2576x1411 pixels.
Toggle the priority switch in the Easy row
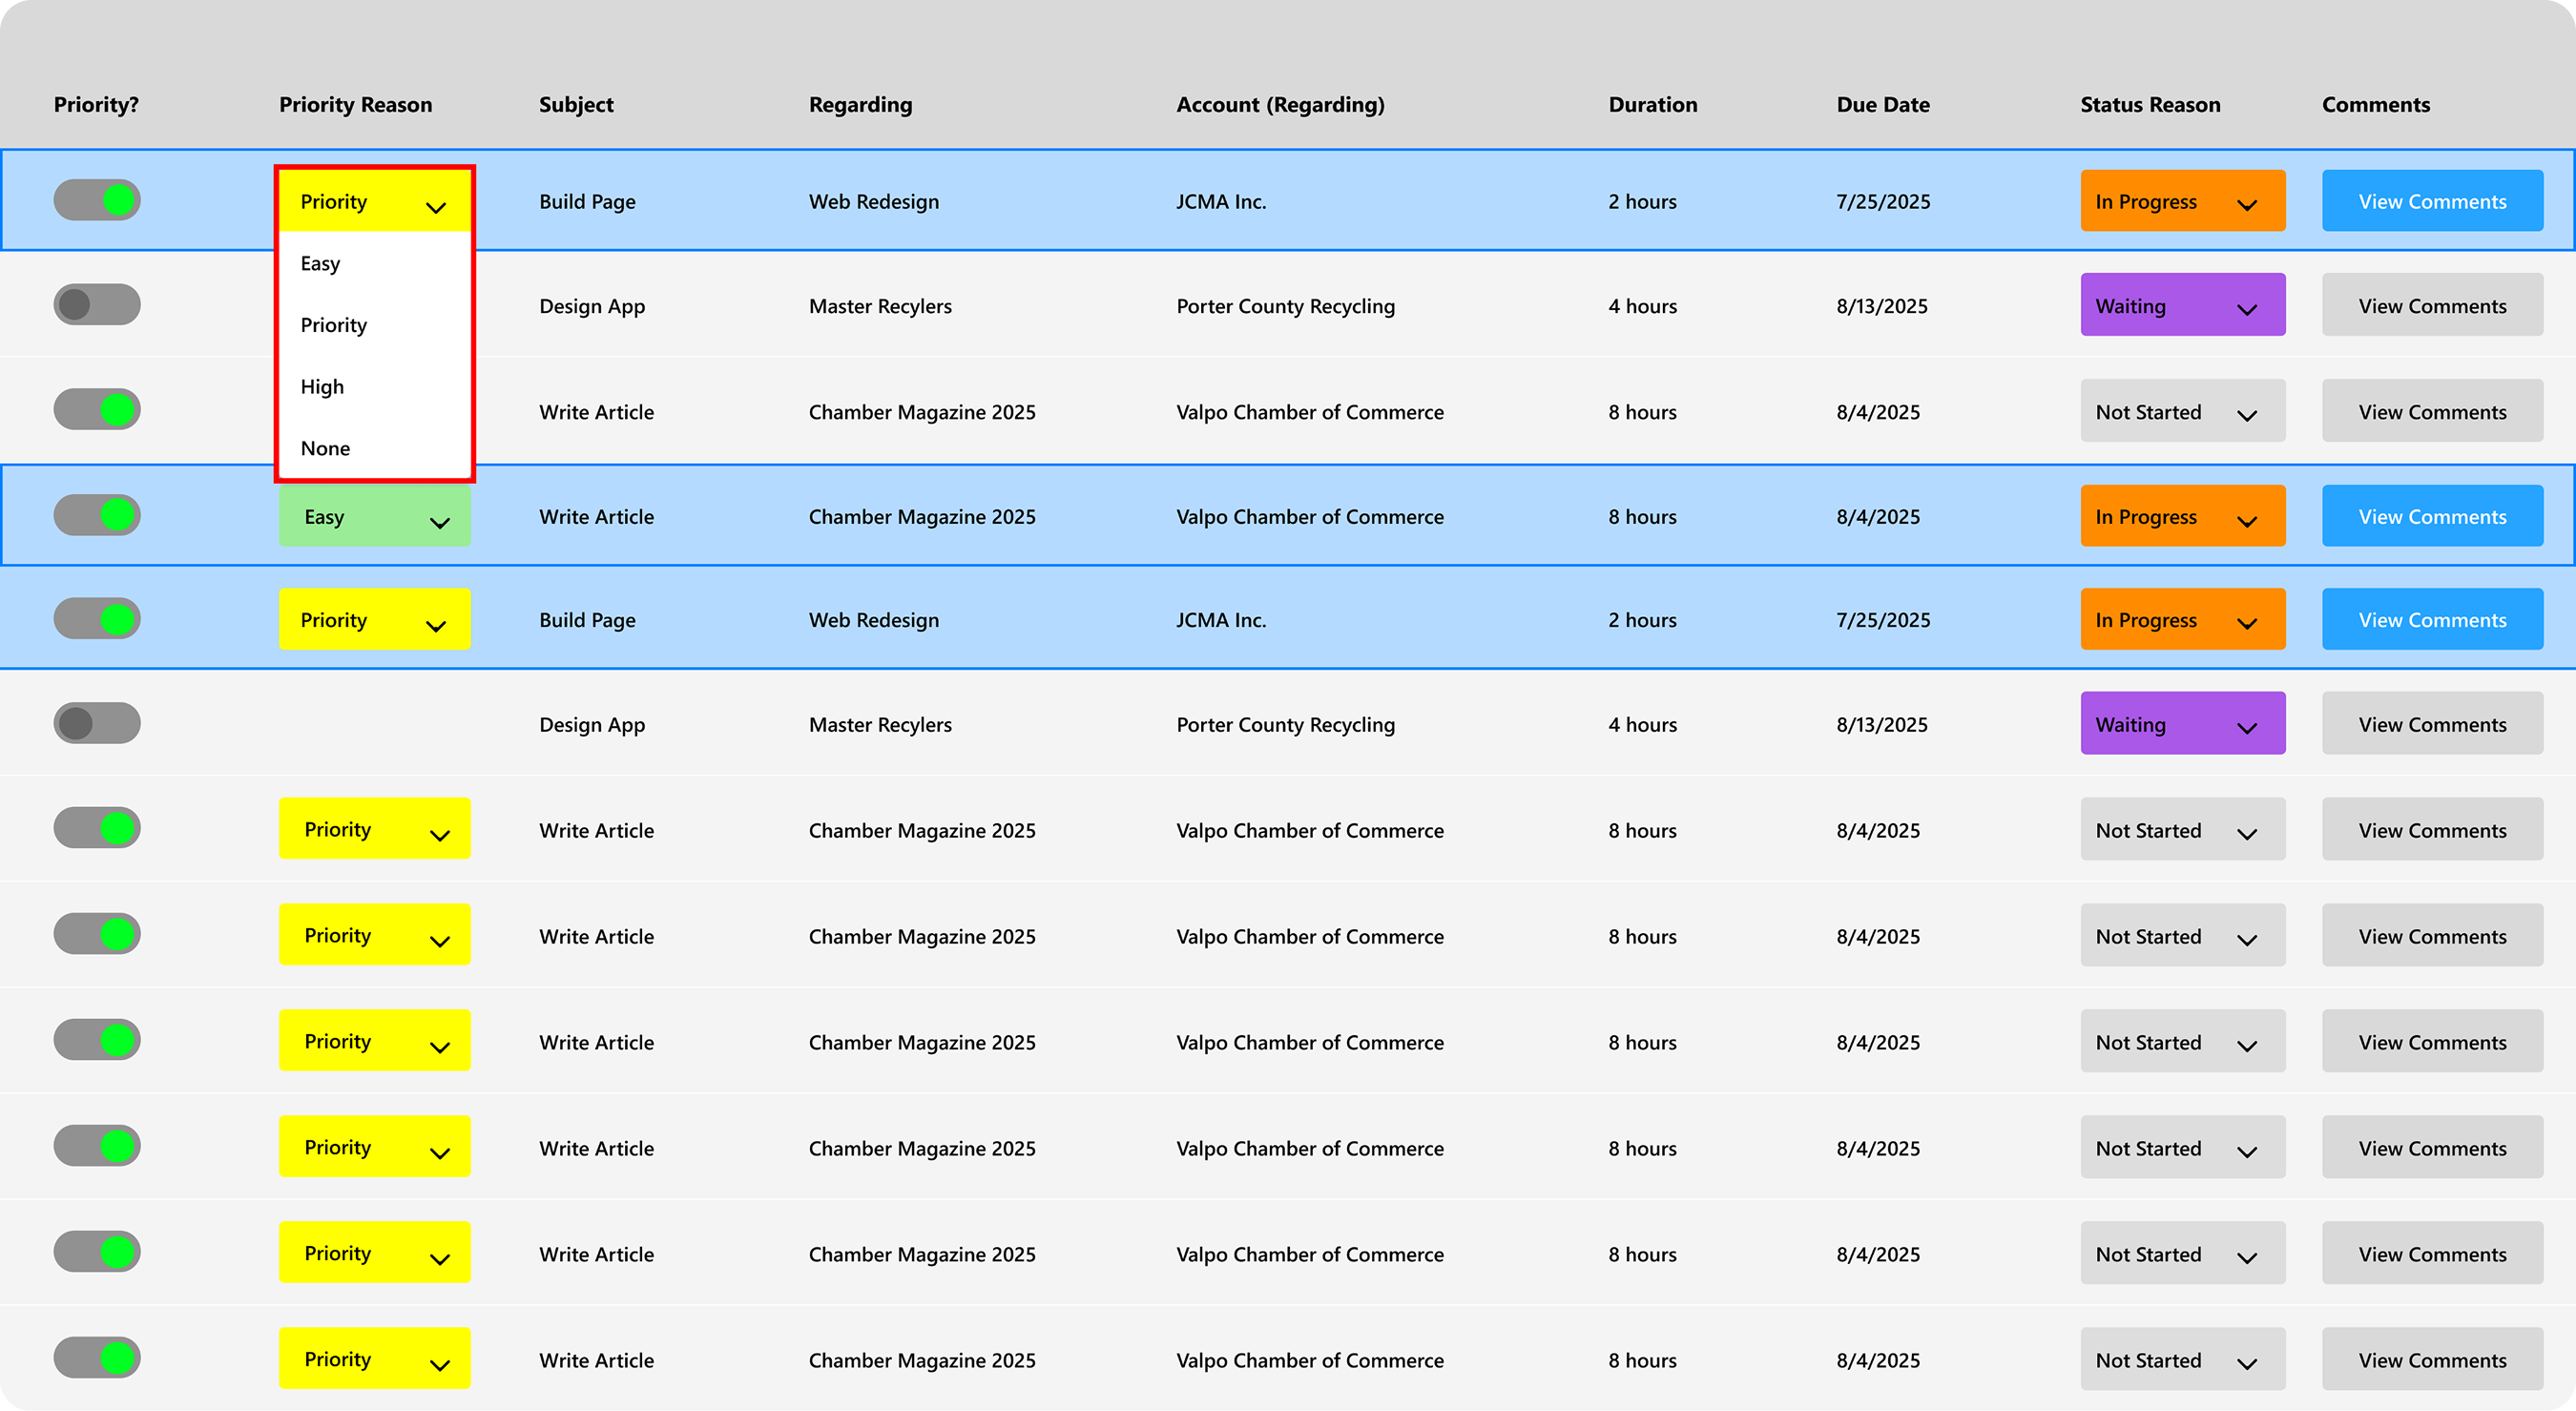click(97, 515)
